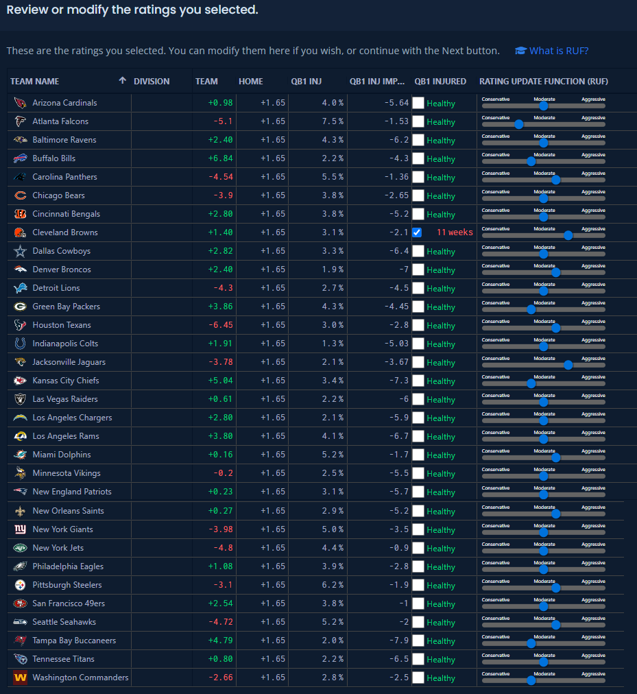Viewport: 637px width, 694px height.
Task: Click the Las Vegas Raiders logo
Action: click(20, 399)
